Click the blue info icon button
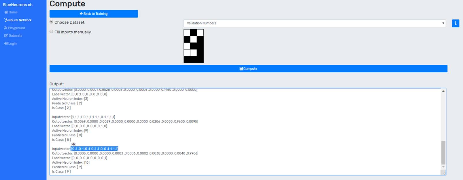Viewport: 463px width, 180px height. 456,23
